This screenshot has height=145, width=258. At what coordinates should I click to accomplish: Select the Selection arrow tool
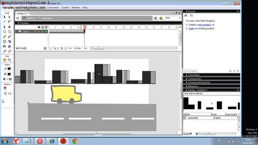(4, 17)
